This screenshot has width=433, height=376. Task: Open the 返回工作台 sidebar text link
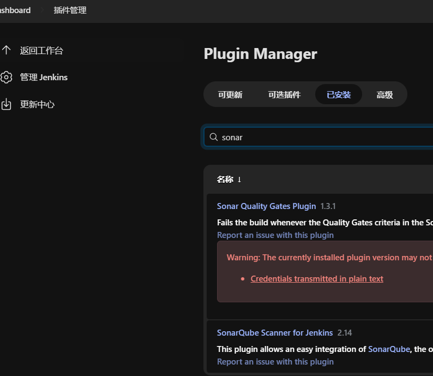pos(41,51)
